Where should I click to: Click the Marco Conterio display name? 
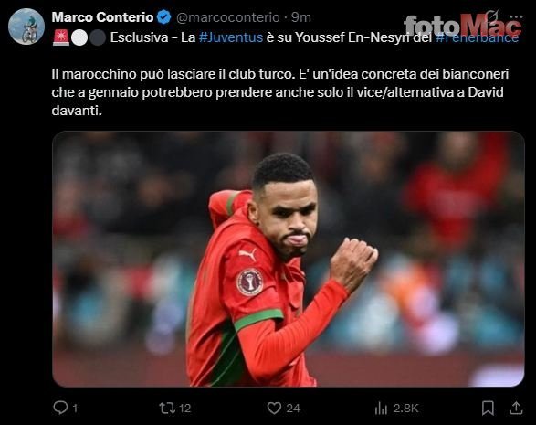(102, 17)
